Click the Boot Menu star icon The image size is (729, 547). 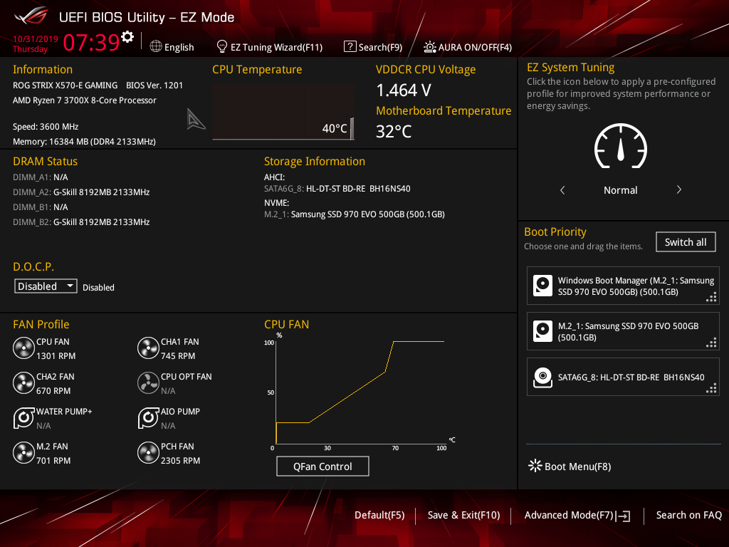[535, 466]
